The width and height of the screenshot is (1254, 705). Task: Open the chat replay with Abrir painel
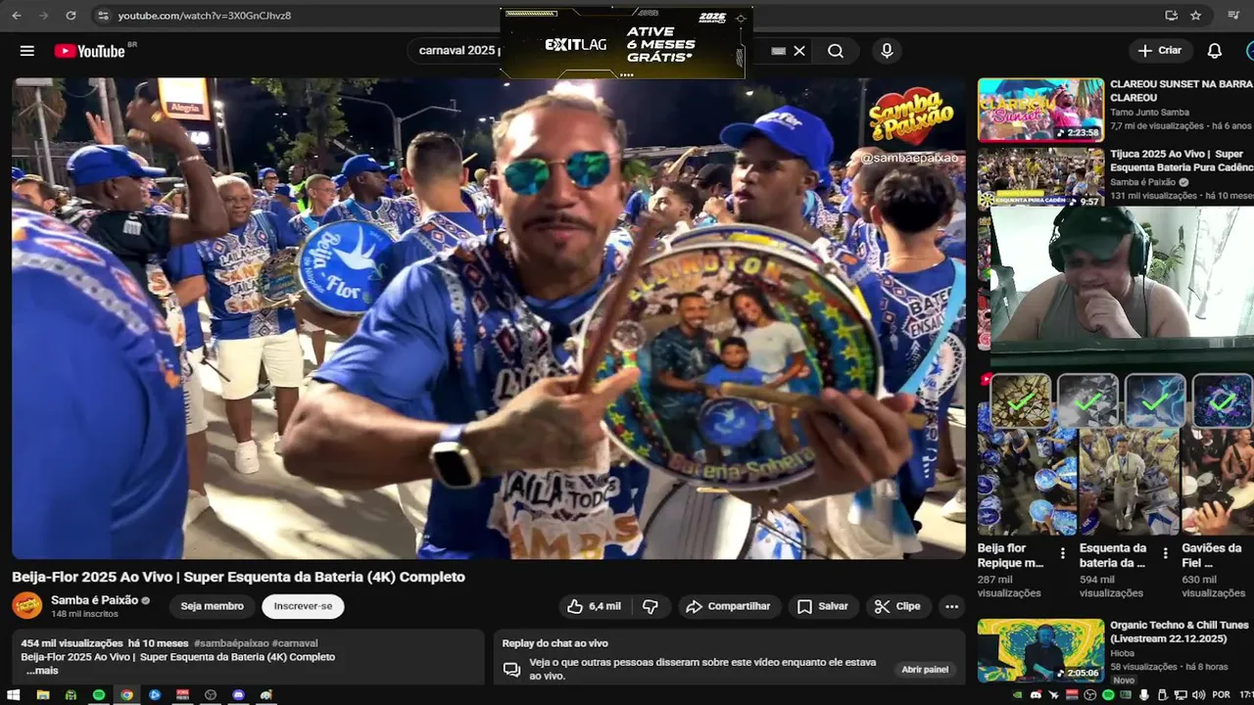click(x=925, y=670)
